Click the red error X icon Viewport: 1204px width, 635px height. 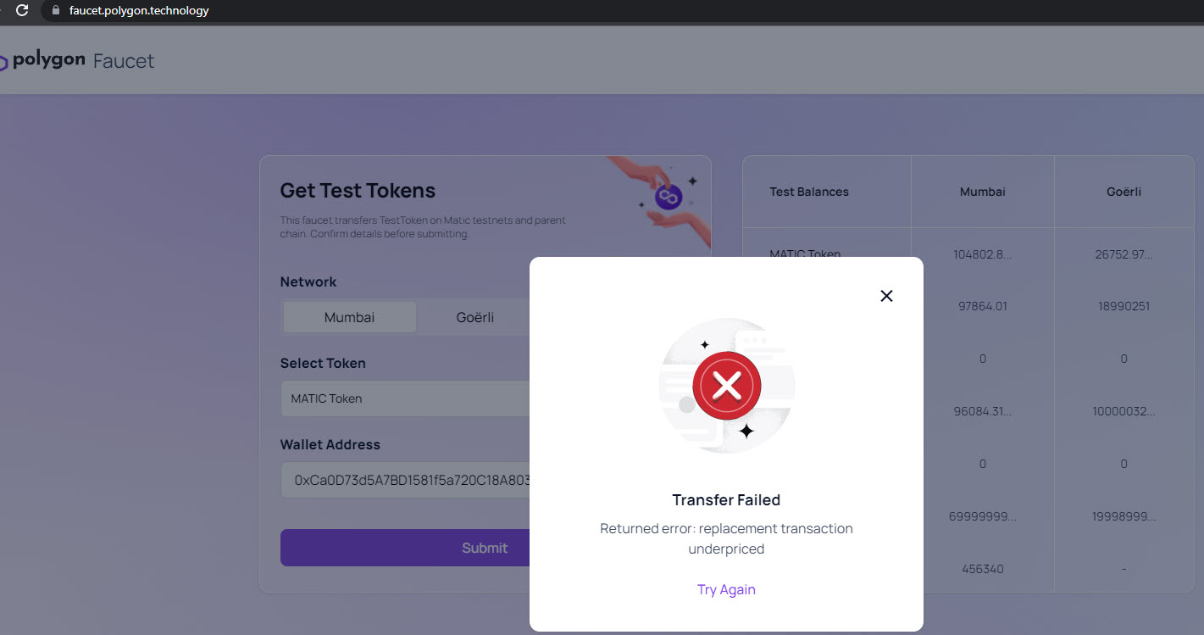726,387
